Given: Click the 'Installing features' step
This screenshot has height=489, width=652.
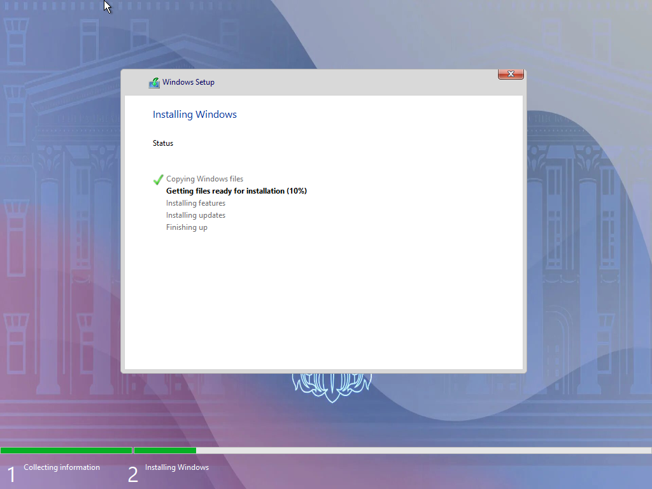Looking at the screenshot, I should coord(196,203).
